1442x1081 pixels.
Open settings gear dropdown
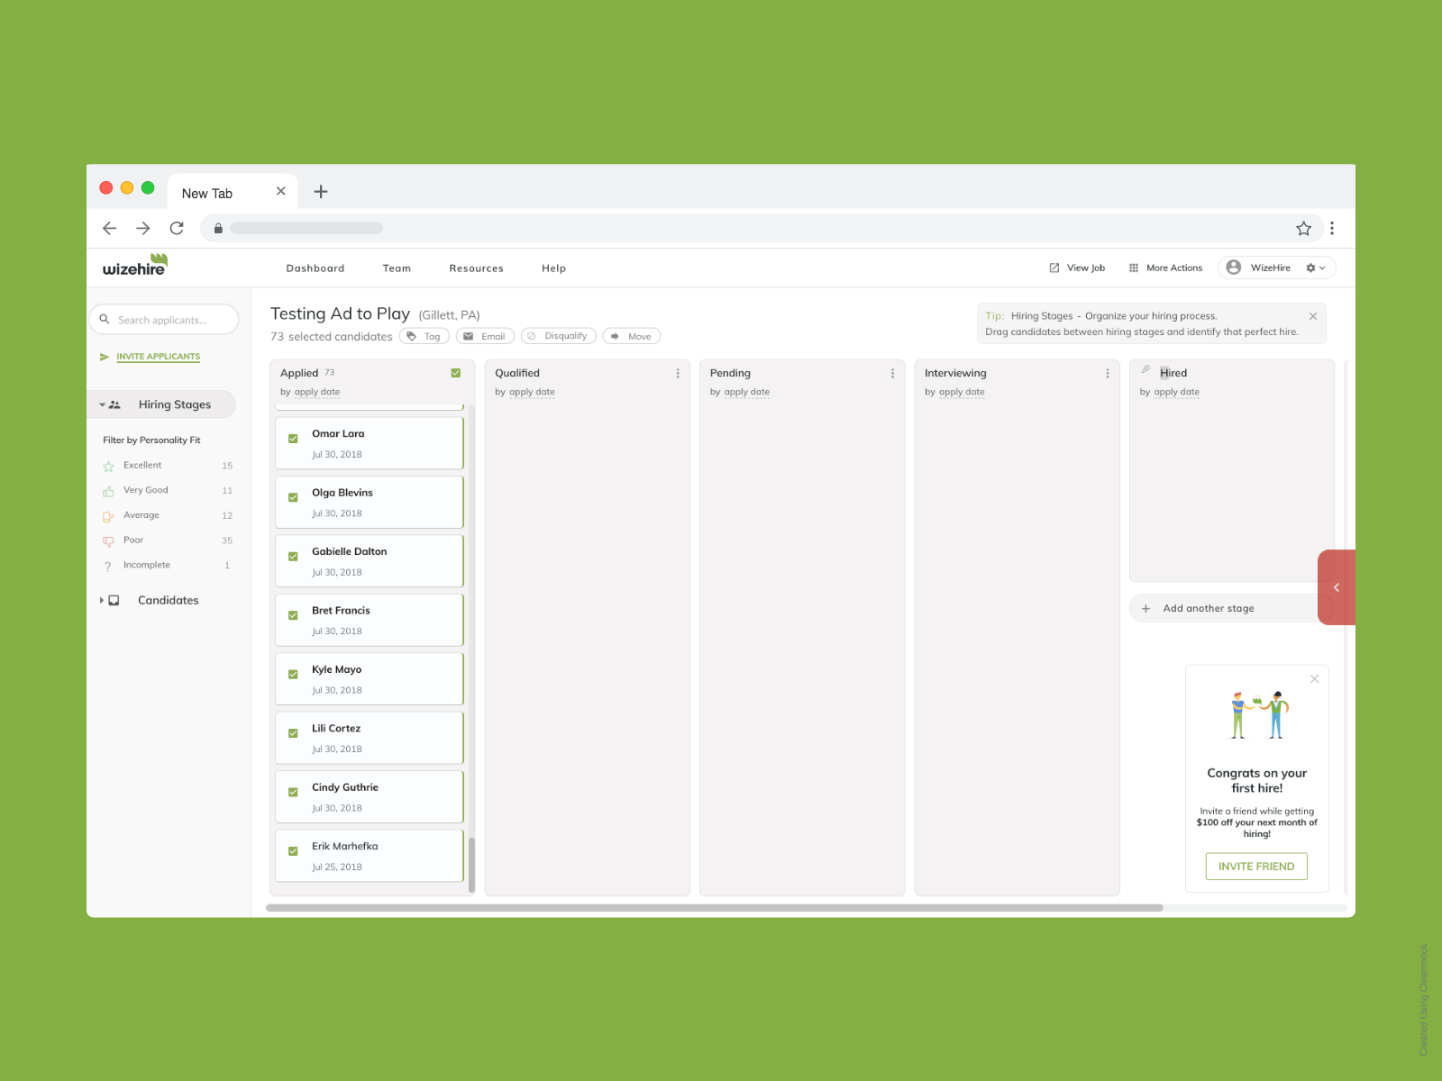coord(1316,268)
